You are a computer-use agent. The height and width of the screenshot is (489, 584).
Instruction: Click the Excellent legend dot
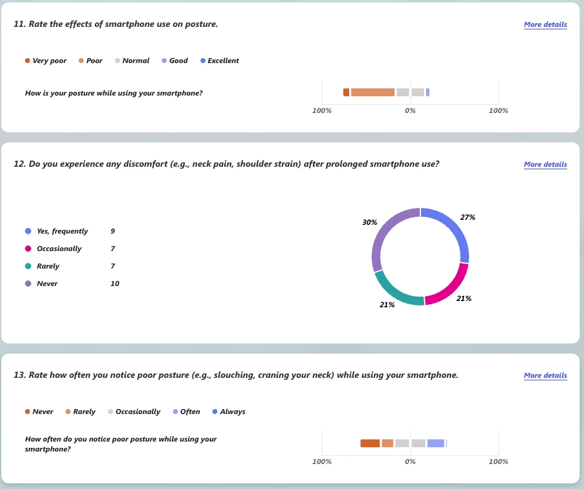(203, 61)
